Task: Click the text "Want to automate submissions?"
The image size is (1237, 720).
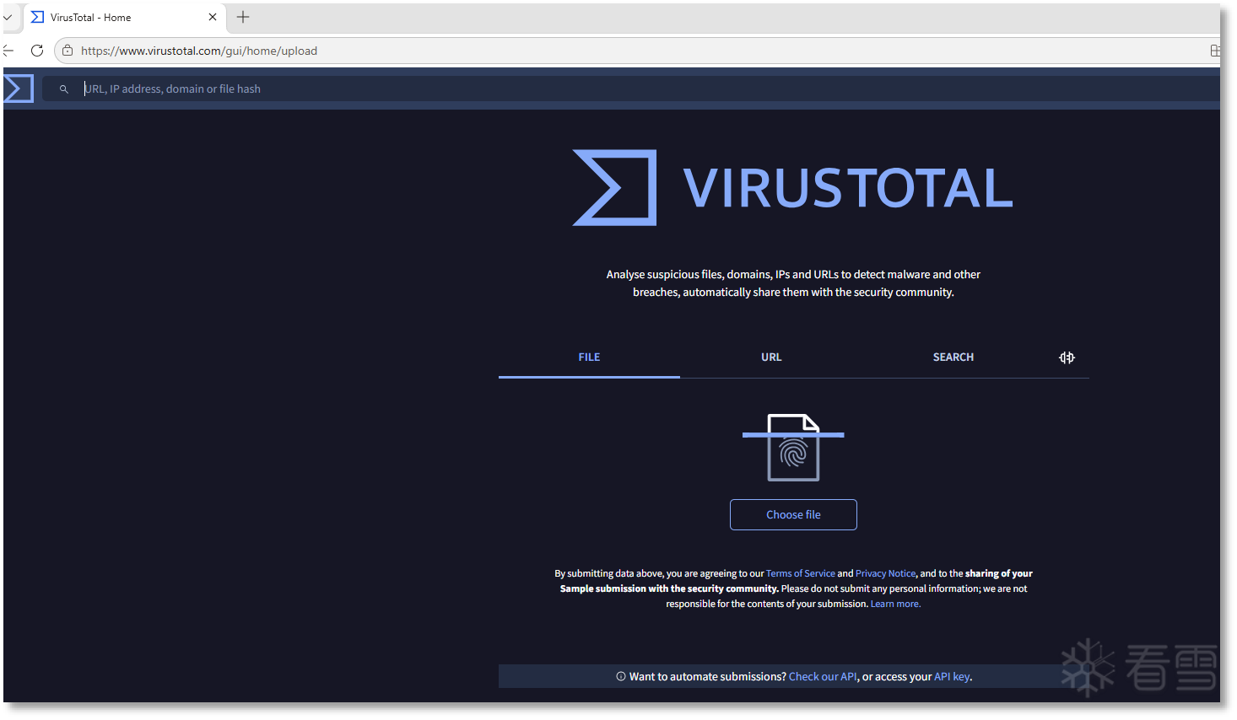Action: pos(708,676)
